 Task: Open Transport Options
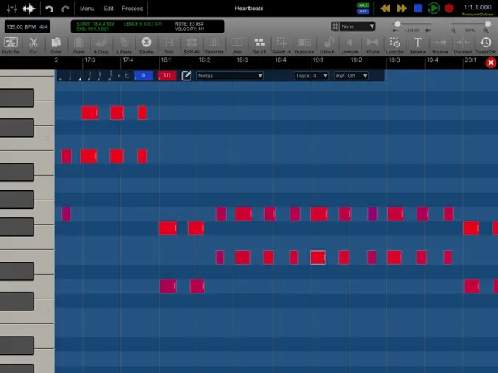(x=478, y=14)
